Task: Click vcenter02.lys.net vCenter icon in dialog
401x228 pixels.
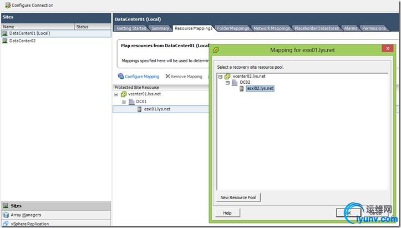Action: click(227, 76)
